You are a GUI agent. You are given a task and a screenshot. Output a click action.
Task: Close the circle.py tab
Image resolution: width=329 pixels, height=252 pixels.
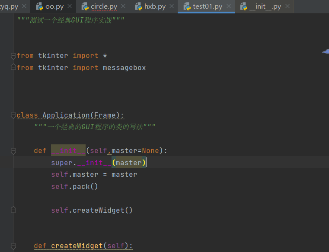click(123, 6)
